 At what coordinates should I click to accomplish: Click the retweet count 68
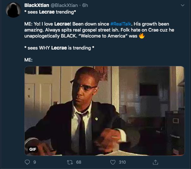(79, 162)
